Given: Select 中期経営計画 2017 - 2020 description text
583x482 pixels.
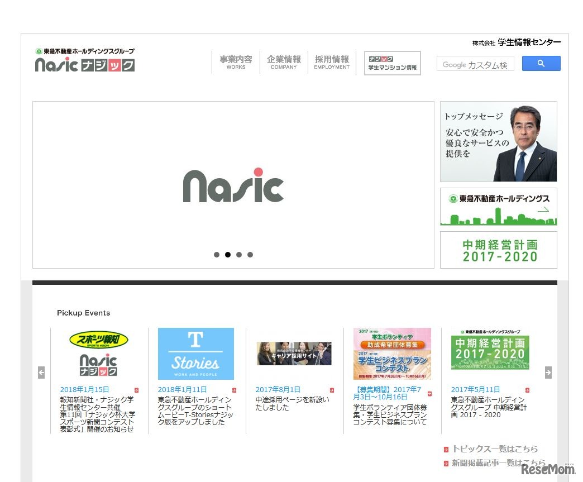Looking at the screenshot, I should tap(489, 407).
